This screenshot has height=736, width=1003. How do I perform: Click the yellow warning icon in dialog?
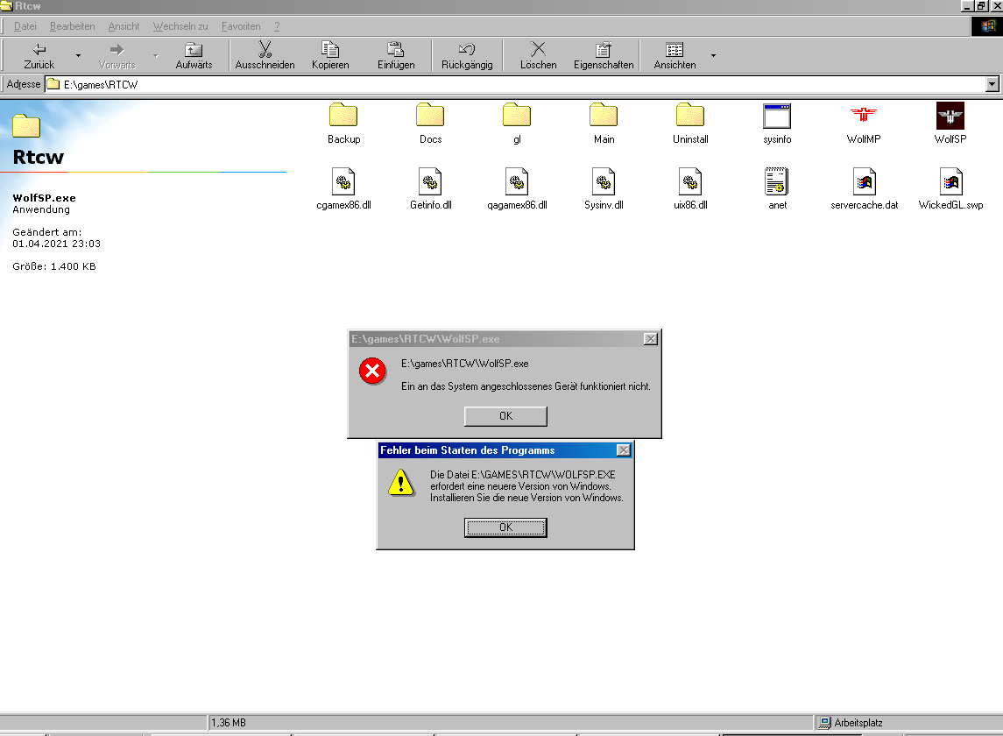[401, 482]
